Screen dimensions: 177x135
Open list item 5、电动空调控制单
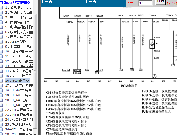click(19, 27)
